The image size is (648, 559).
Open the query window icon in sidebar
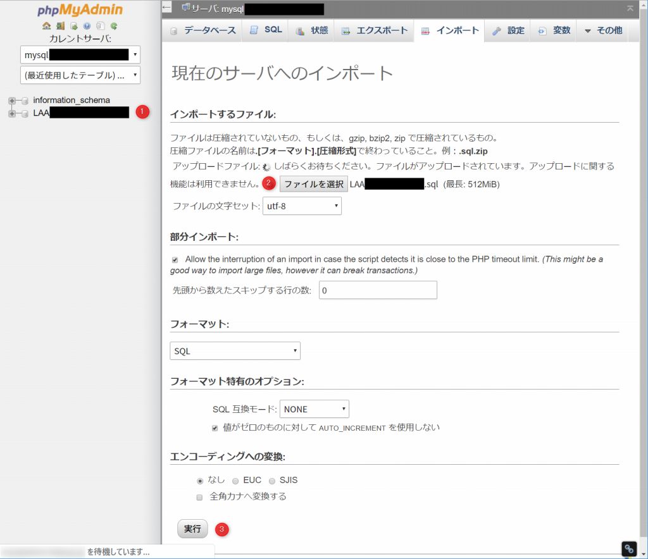pos(73,26)
